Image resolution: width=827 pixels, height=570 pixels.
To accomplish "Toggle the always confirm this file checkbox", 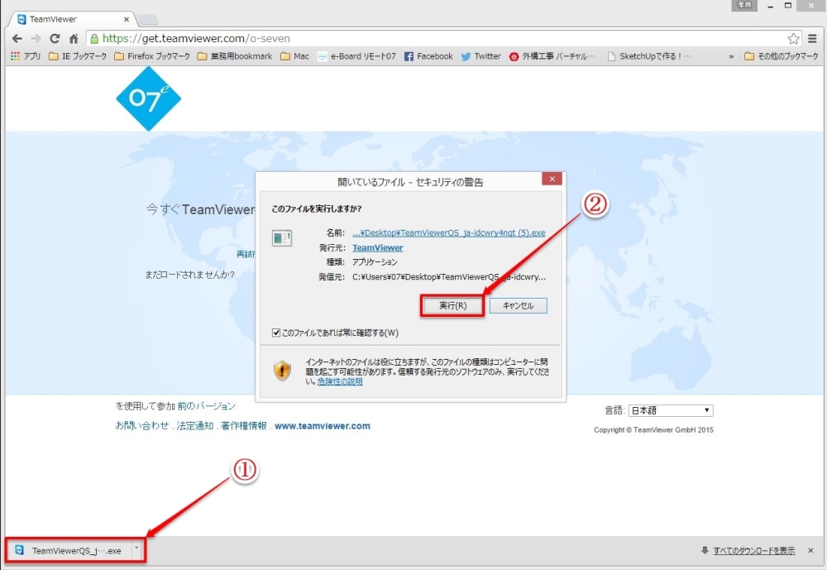I will (x=276, y=333).
